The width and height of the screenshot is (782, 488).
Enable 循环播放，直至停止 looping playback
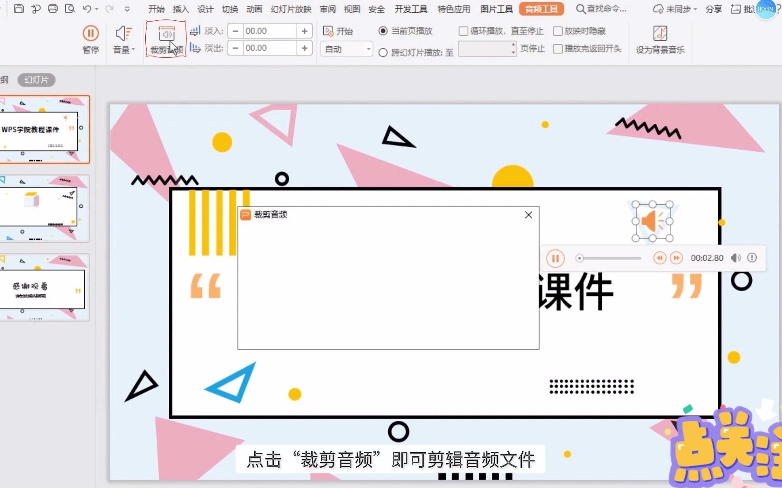(463, 31)
